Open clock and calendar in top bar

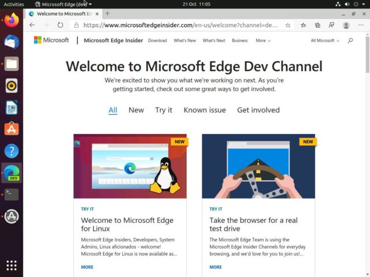[x=197, y=4]
